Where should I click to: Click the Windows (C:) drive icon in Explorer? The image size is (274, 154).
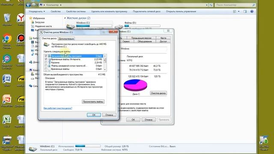point(70,27)
